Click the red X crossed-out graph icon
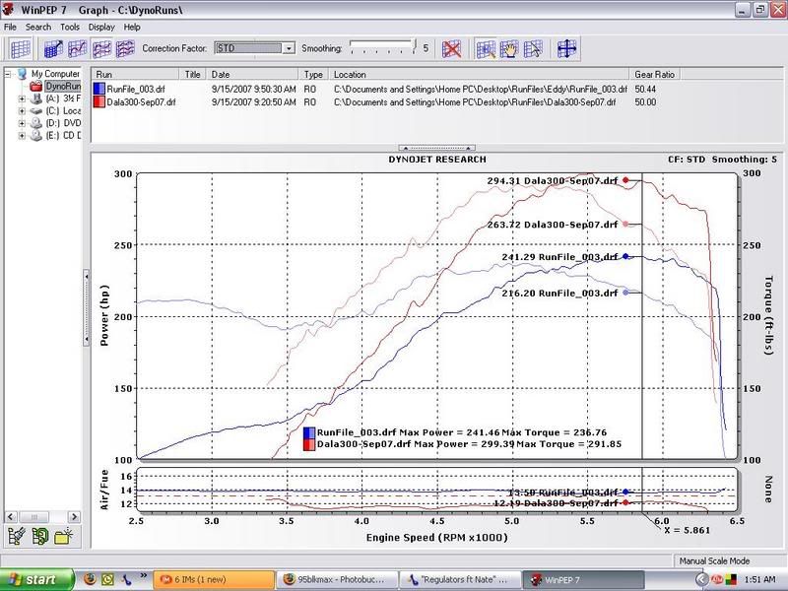 [452, 48]
